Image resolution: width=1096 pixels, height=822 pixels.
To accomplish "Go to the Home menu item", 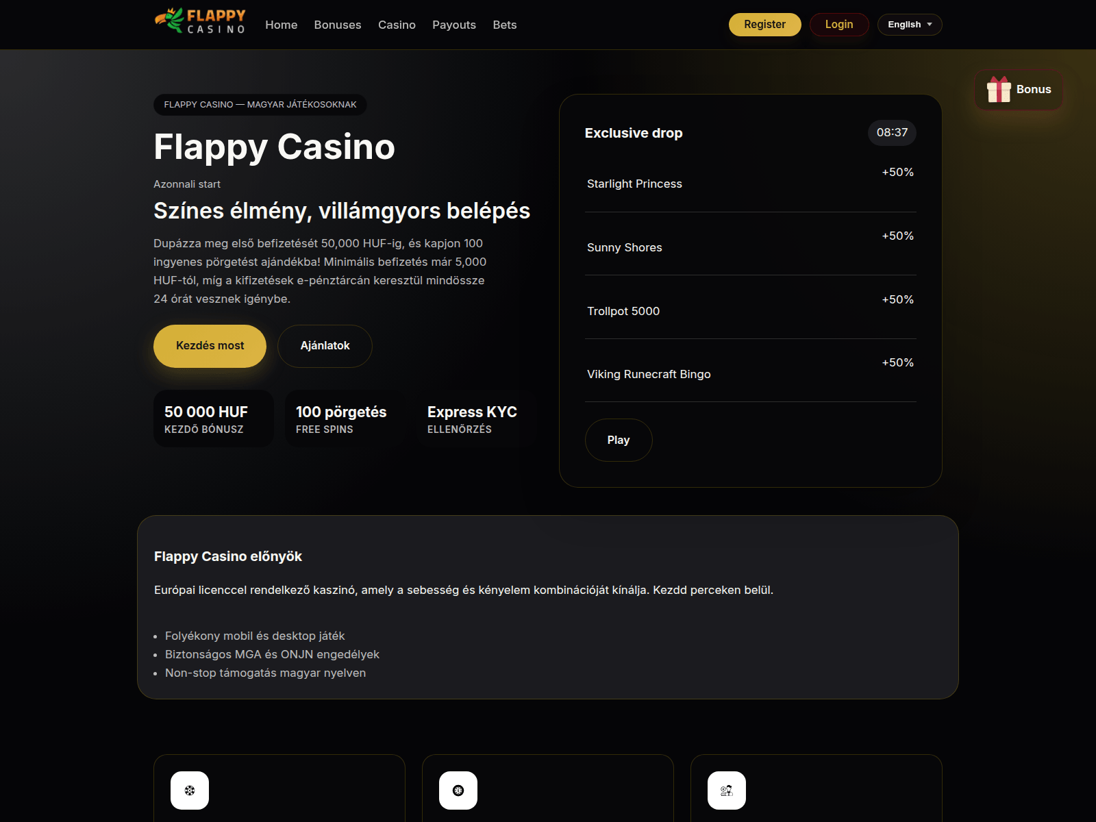I will [x=281, y=25].
